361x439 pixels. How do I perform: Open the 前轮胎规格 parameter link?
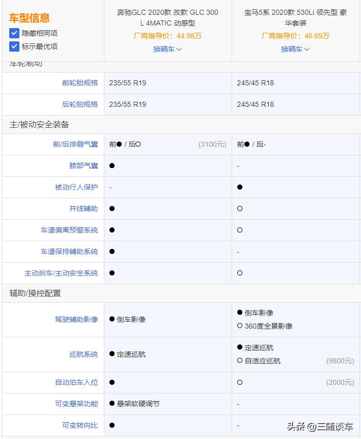[80, 83]
